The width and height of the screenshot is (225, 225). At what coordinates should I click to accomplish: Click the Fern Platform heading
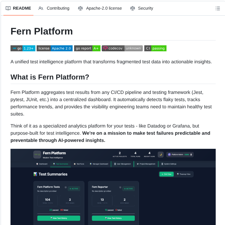coord(42,31)
